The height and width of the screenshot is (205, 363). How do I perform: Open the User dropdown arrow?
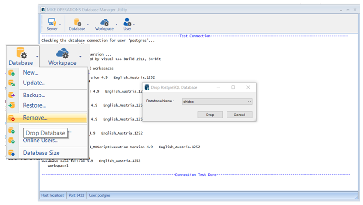point(134,24)
